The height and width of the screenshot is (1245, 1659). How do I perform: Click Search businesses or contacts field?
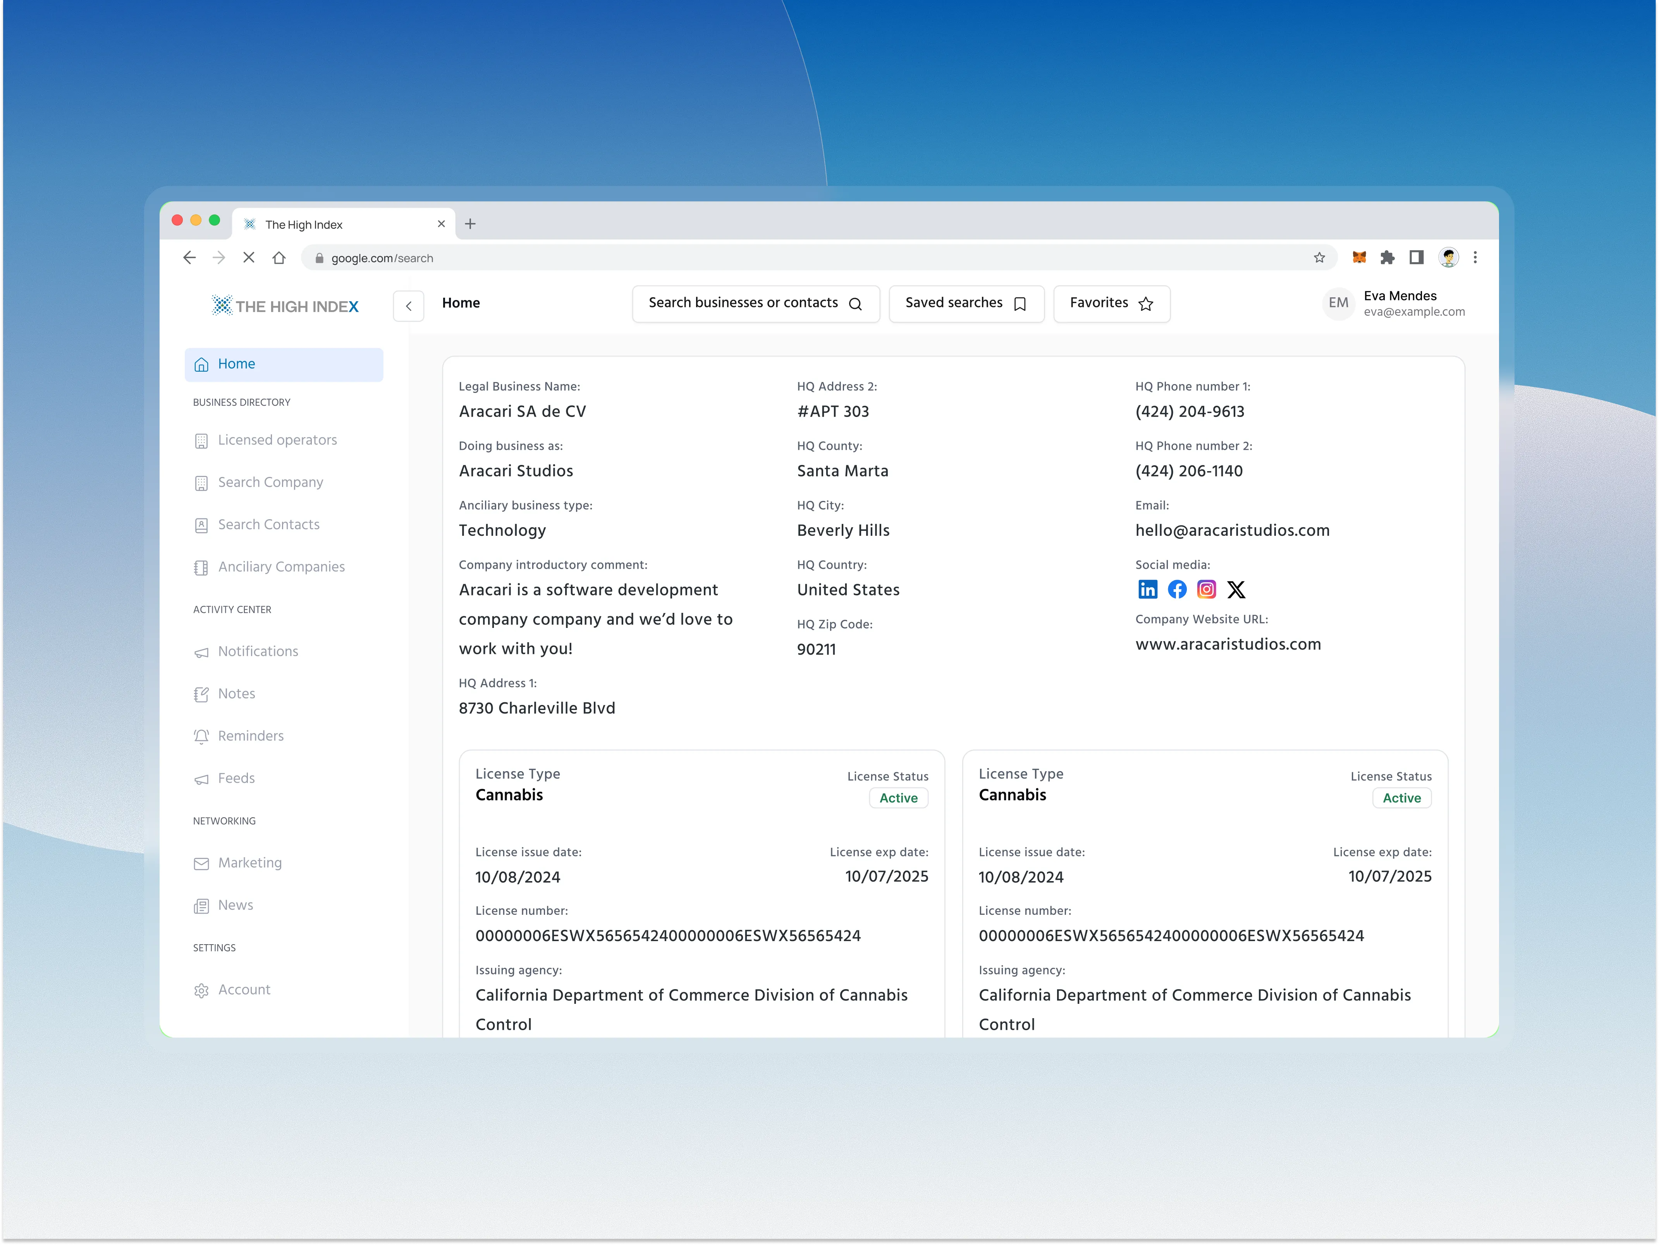(755, 304)
